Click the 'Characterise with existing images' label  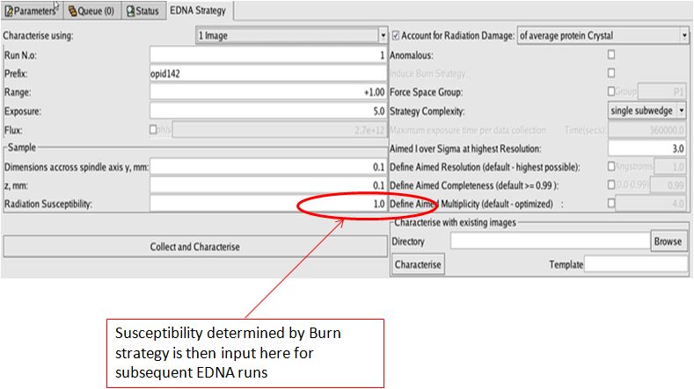point(456,222)
